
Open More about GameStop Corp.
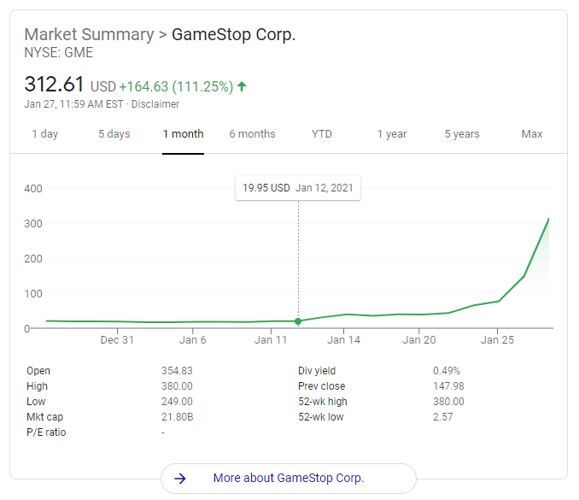[289, 479]
